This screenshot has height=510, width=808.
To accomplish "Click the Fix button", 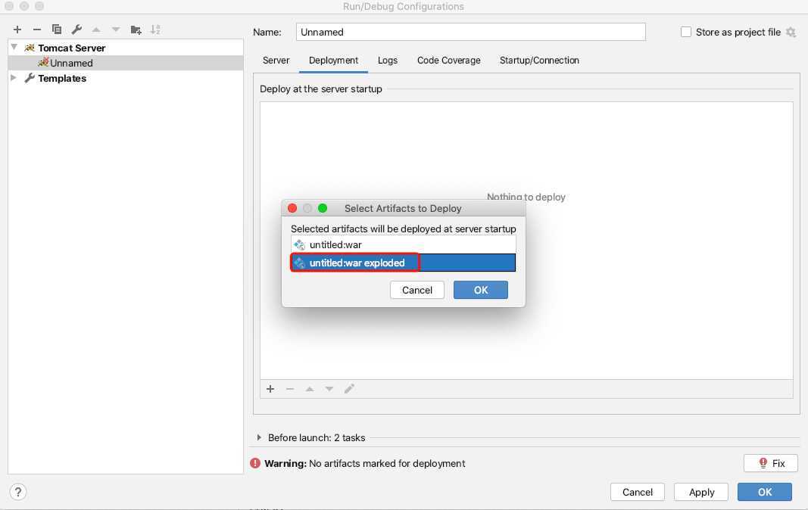I will [x=771, y=463].
